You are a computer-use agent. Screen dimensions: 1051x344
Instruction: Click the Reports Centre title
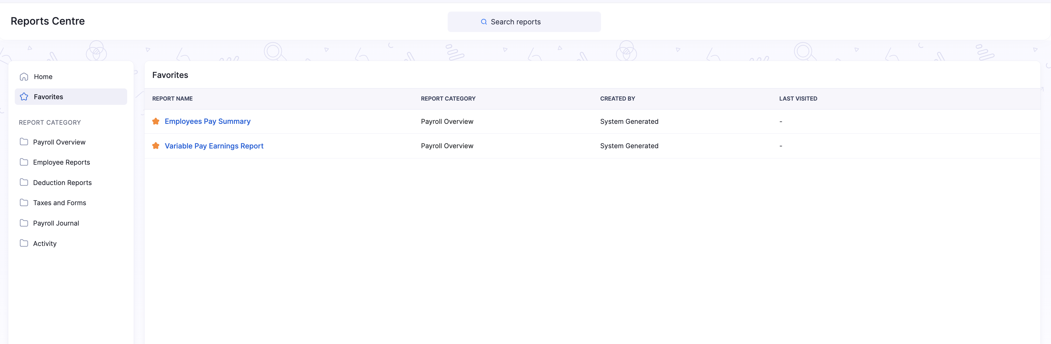[x=48, y=21]
